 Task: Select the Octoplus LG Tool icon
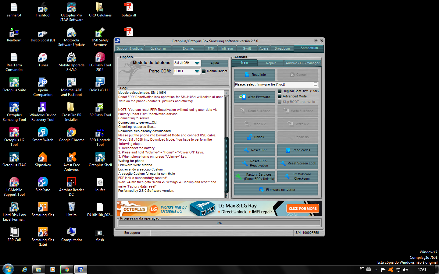pyautogui.click(x=14, y=136)
